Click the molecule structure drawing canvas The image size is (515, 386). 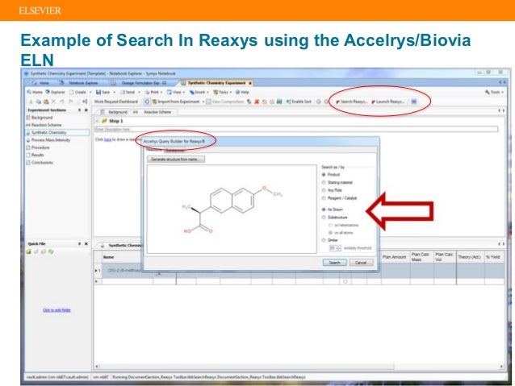coord(232,209)
